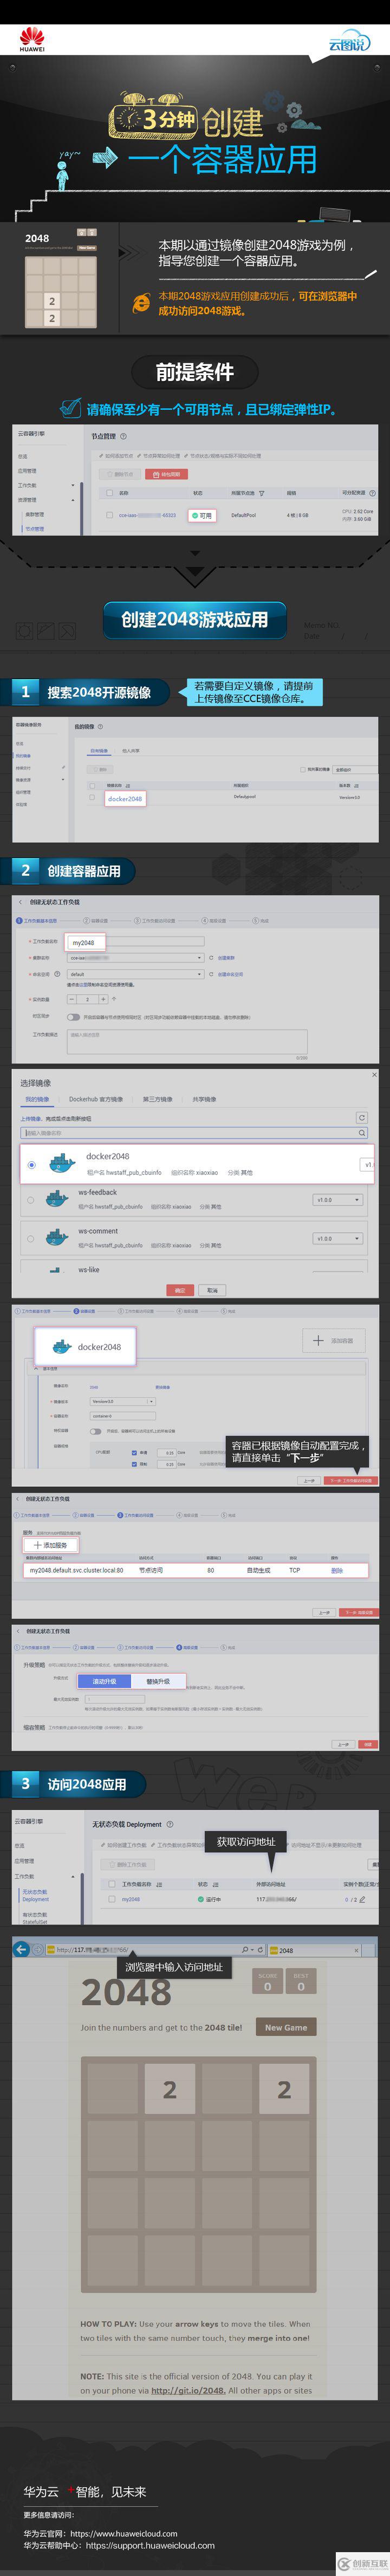The width and height of the screenshot is (390, 2576).
Task: Click the address bar search magnifier
Action: click(245, 1949)
